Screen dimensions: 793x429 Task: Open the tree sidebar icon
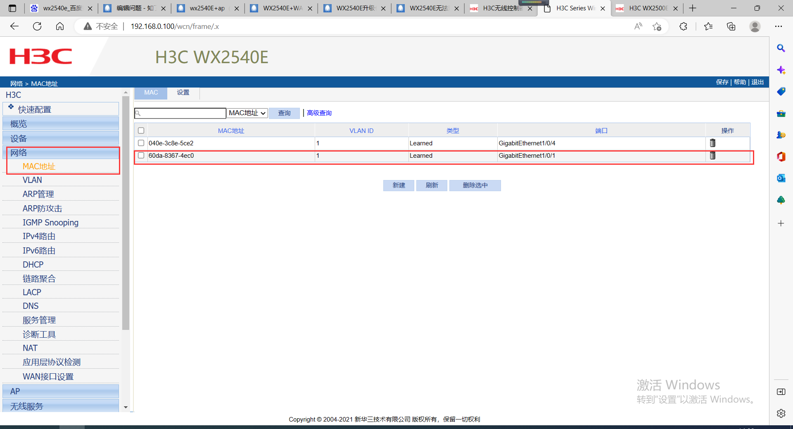781,200
